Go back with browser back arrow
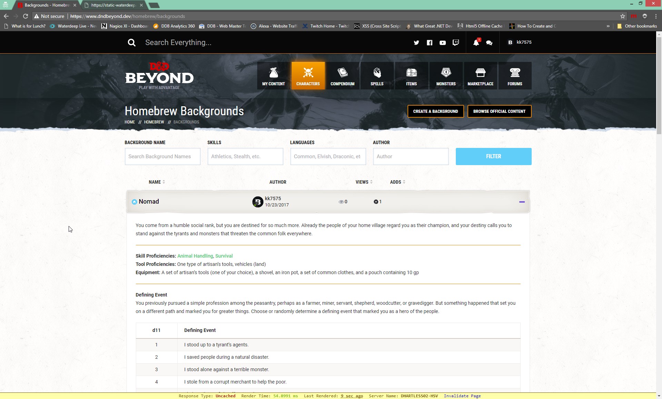This screenshot has width=662, height=399. point(6,16)
